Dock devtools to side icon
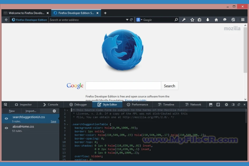 (x=233, y=104)
